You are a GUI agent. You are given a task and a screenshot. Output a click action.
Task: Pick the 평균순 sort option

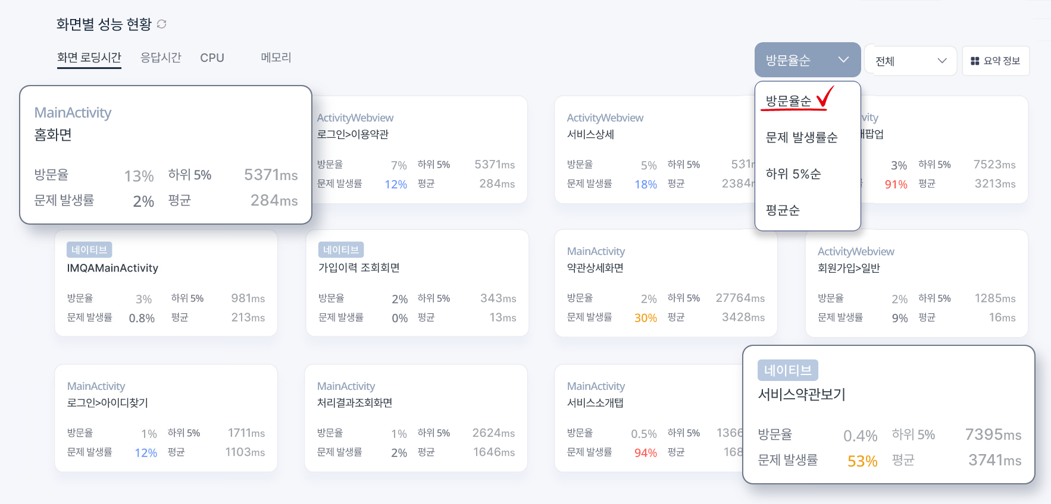(x=783, y=210)
